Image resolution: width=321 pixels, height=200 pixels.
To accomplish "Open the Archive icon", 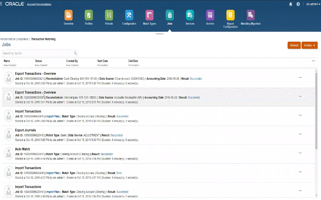I will click(x=210, y=15).
